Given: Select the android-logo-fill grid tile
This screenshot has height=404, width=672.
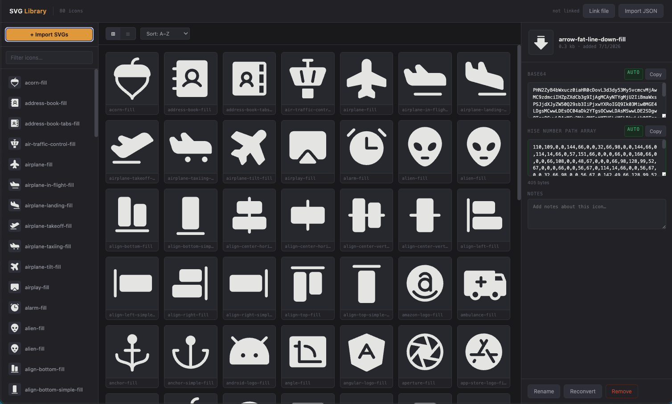Looking at the screenshot, I should (249, 356).
